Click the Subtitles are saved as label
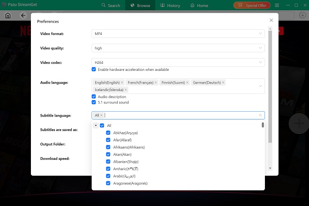This screenshot has height=206, width=309. [59, 130]
